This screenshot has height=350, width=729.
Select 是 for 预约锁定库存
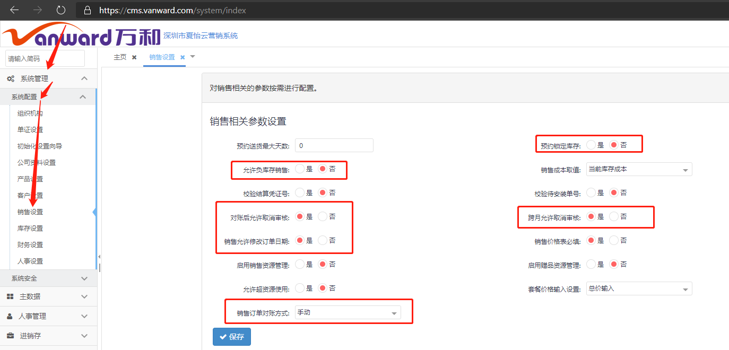[x=591, y=145]
